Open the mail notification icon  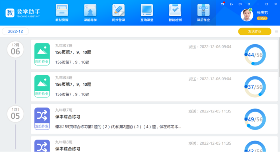pos(222,4)
